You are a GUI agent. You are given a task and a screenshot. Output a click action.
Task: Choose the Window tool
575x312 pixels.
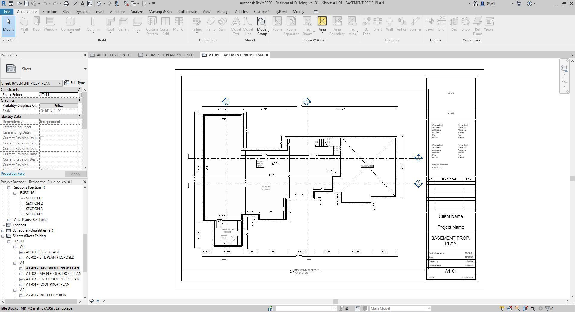tap(50, 24)
